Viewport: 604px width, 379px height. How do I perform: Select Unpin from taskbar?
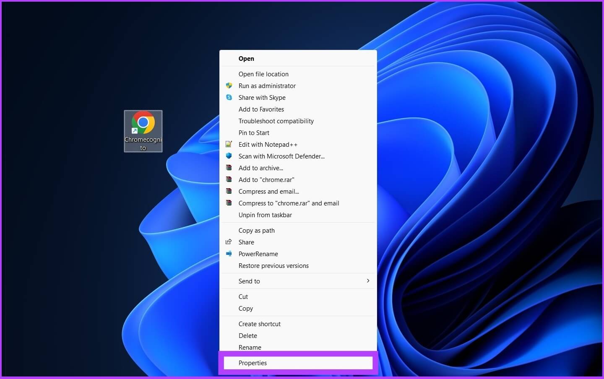[298, 215]
